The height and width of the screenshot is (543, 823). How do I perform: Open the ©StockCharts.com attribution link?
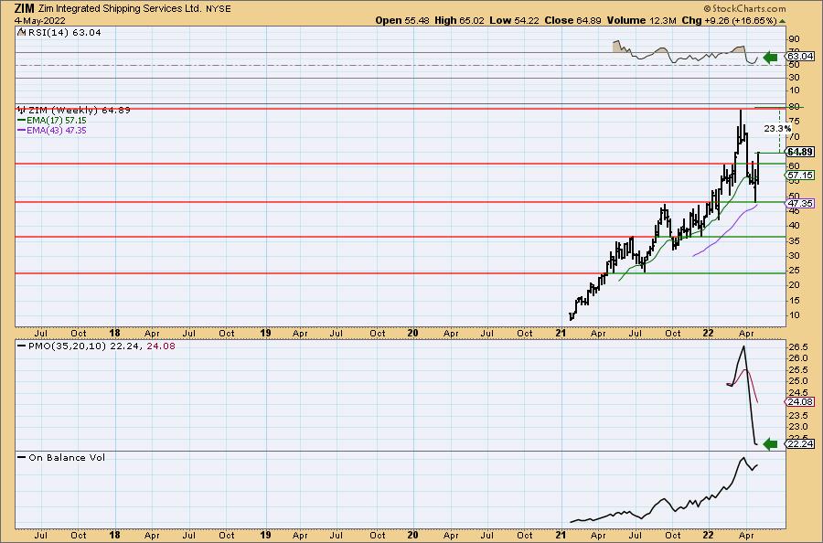744,8
